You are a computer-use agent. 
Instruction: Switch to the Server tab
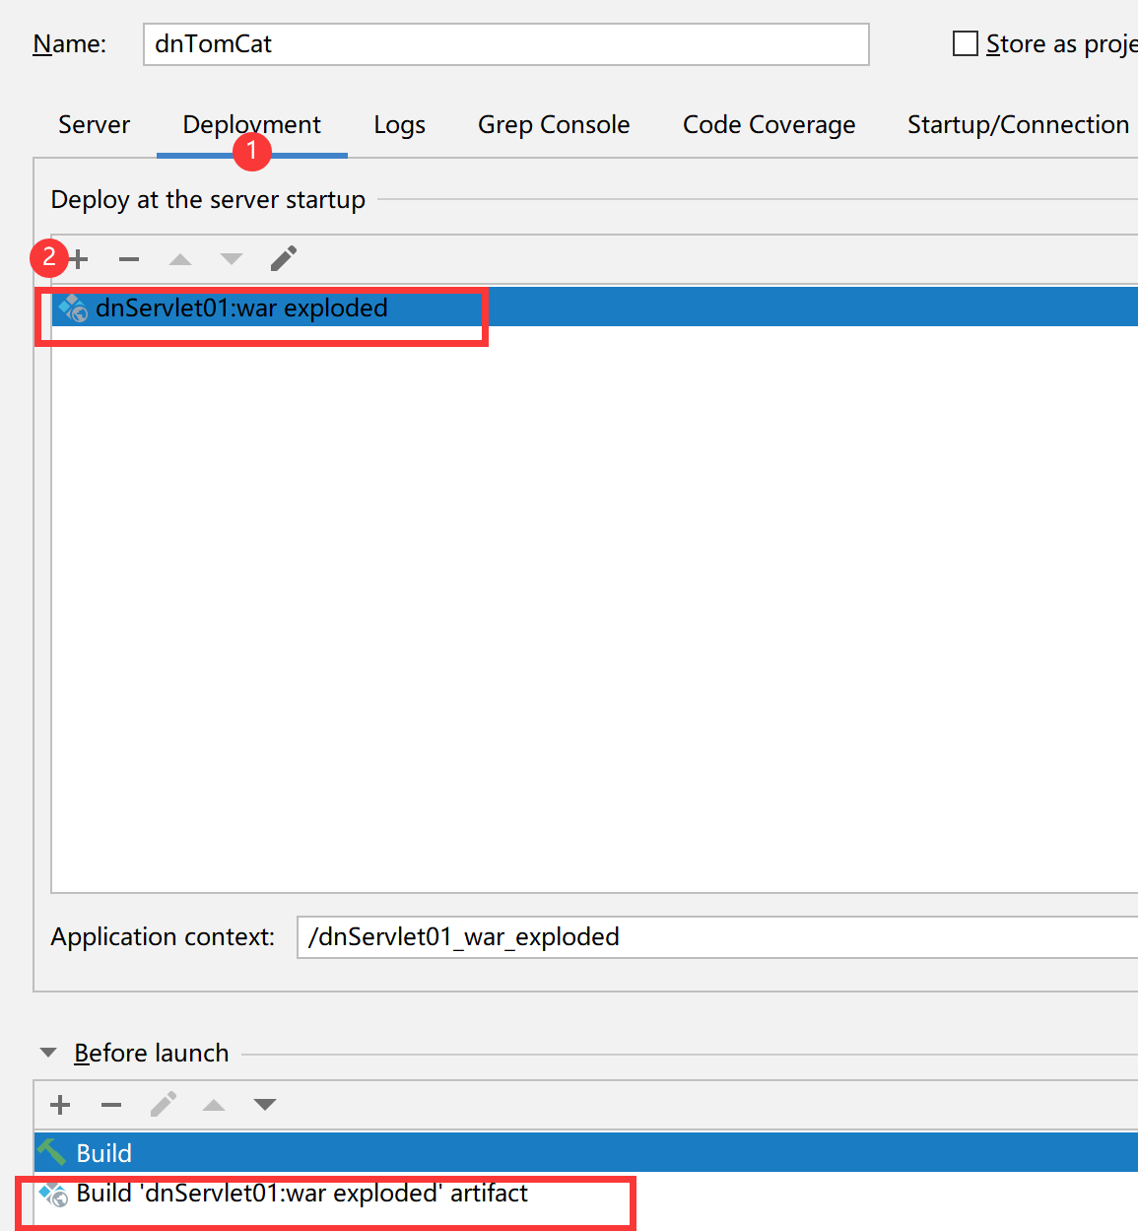(x=94, y=125)
